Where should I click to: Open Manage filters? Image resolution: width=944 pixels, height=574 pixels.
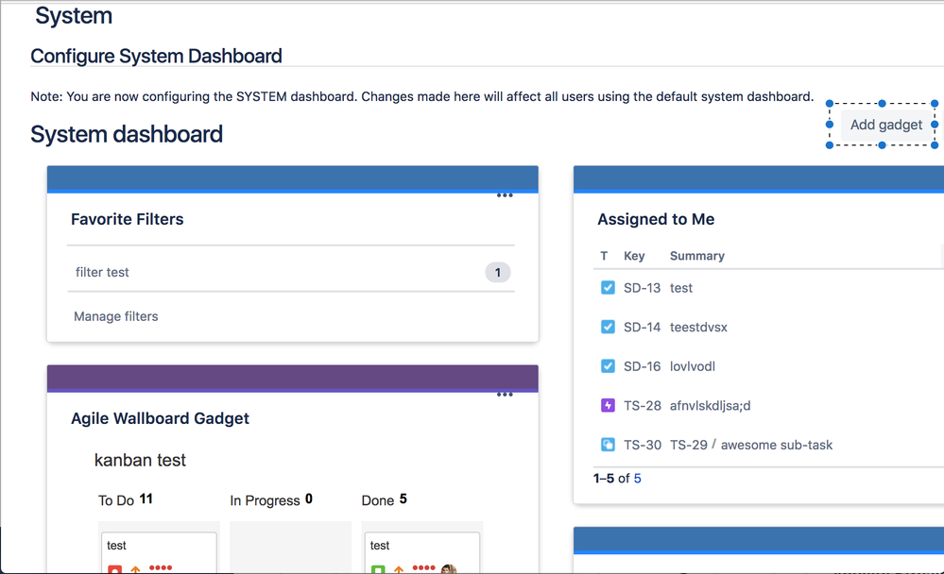(x=115, y=316)
